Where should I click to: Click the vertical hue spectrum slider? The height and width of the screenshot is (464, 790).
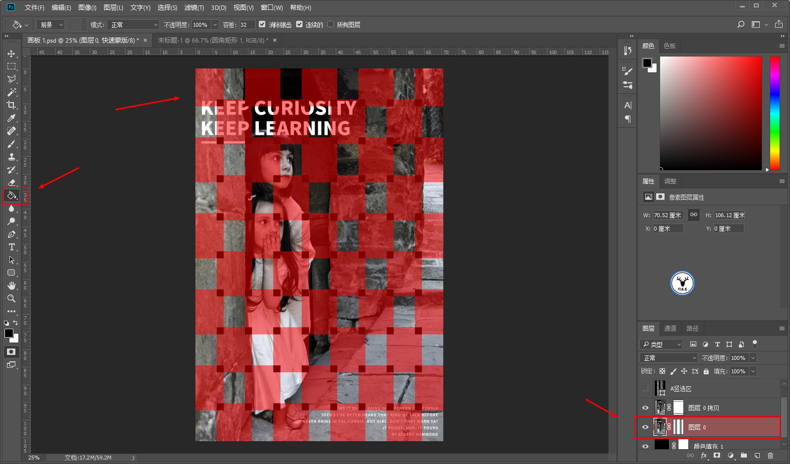775,113
